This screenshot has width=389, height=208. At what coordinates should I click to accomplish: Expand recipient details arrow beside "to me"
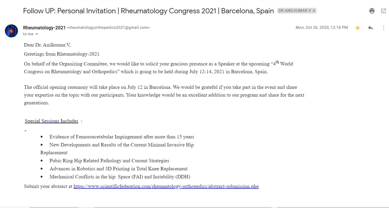click(x=37, y=34)
